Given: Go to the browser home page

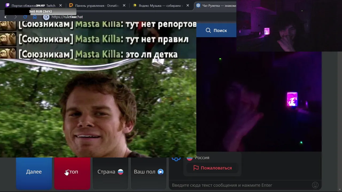Looking at the screenshot, I should click(x=35, y=17).
